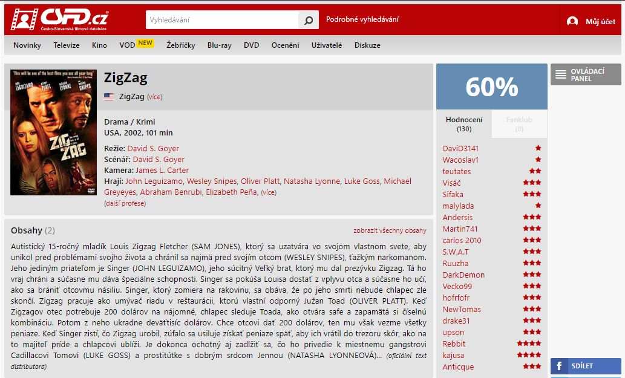Image resolution: width=625 pixels, height=378 pixels.
Task: Open screenwriter David S. Goyer link
Action: coord(159,159)
